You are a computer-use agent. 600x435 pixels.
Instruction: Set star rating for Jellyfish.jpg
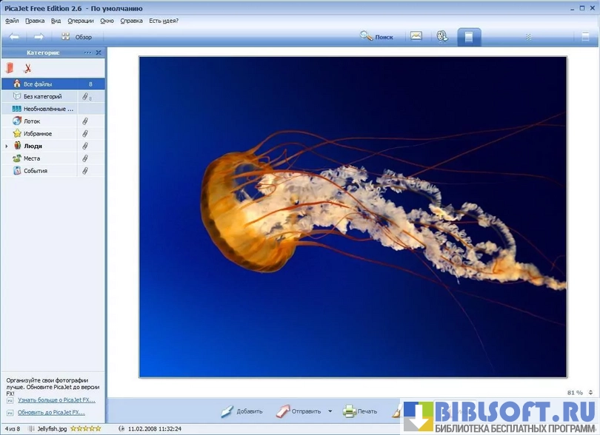coord(85,428)
